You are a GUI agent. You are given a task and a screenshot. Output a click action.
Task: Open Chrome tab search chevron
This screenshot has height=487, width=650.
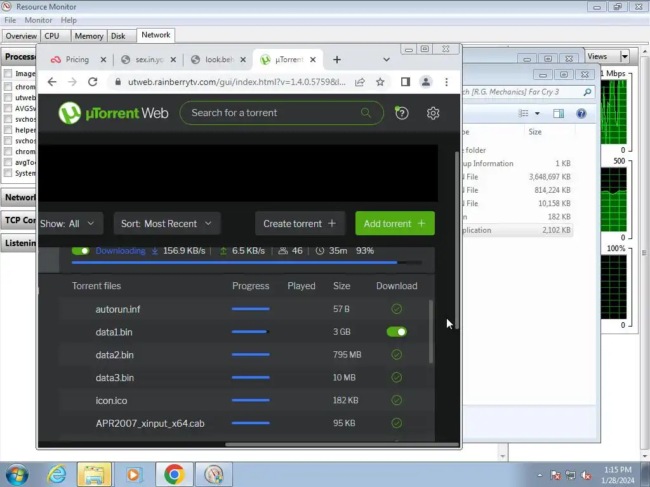pyautogui.click(x=387, y=60)
